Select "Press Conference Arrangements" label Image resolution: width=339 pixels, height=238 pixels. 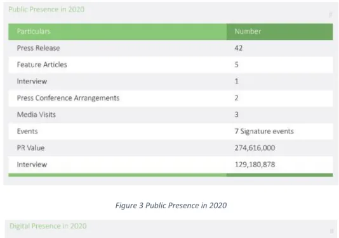(x=68, y=98)
